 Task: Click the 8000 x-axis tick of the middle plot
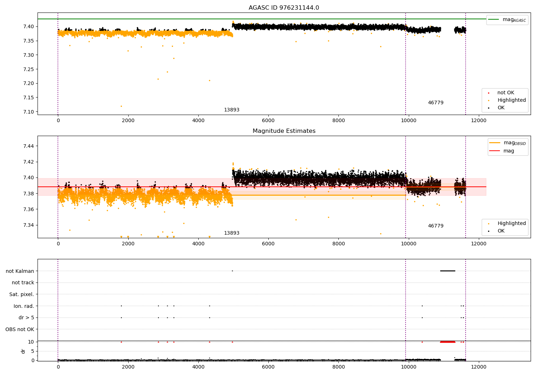click(338, 244)
